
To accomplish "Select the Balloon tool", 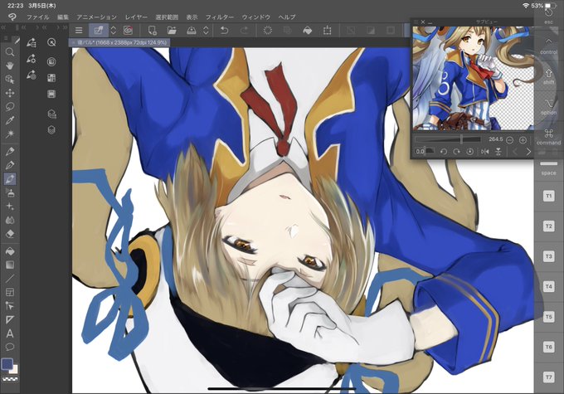I will [x=10, y=348].
